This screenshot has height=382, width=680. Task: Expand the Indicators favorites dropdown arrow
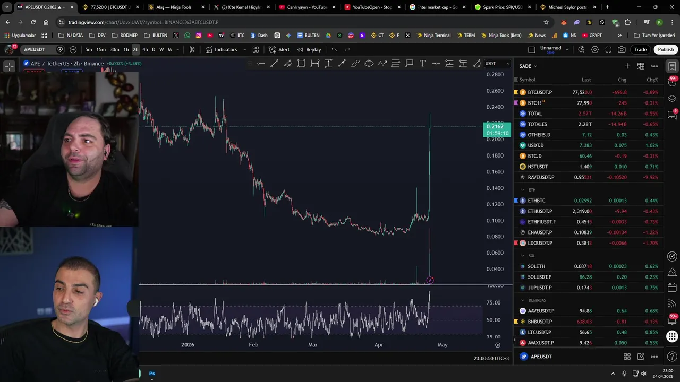(x=244, y=49)
